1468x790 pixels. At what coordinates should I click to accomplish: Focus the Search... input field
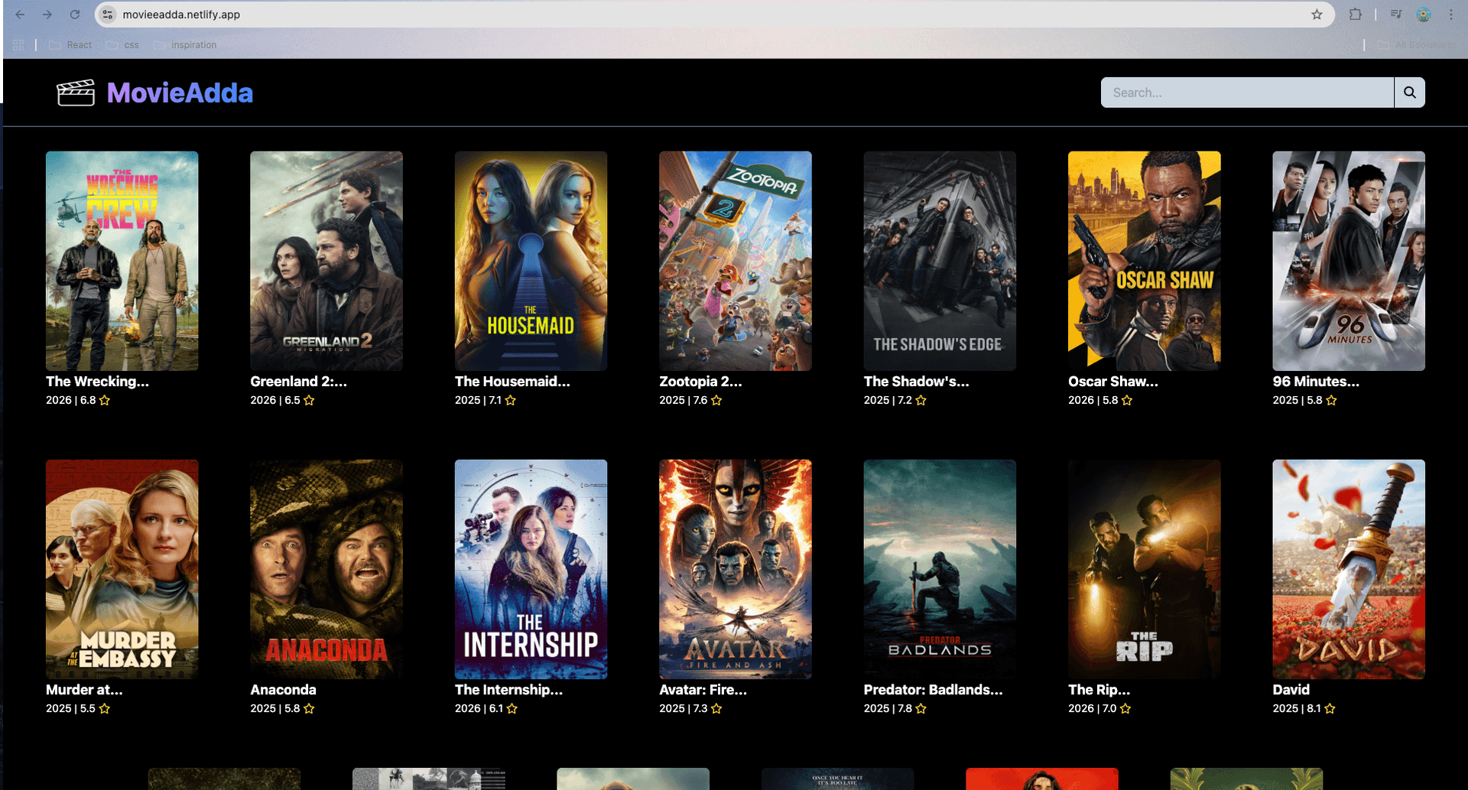[x=1247, y=93]
